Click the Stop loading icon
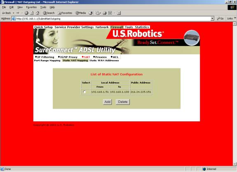237x172 pixels. pyautogui.click(x=26, y=13)
